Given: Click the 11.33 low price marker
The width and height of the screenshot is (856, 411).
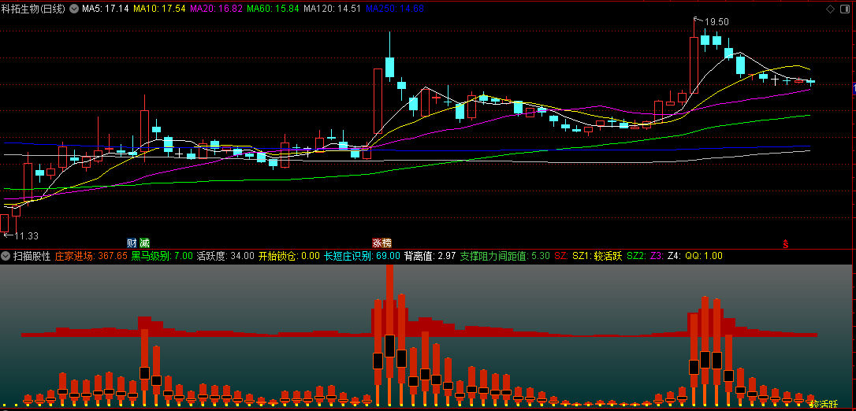Looking at the screenshot, I should 26,236.
